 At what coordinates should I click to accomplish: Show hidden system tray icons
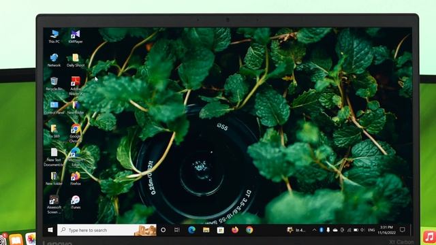(x=314, y=230)
